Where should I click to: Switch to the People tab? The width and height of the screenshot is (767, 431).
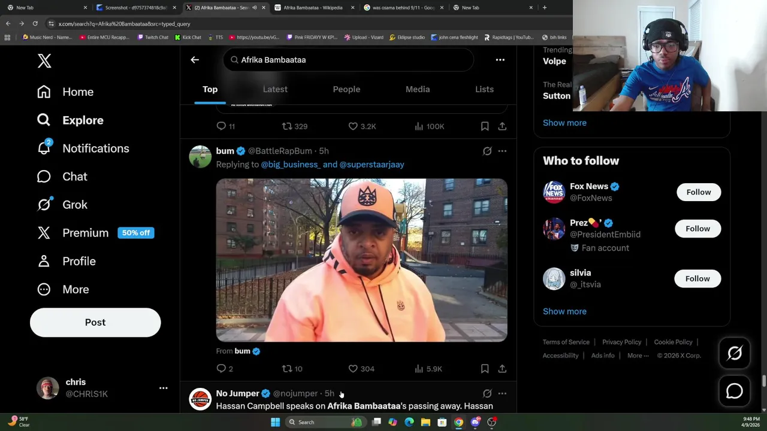346,89
